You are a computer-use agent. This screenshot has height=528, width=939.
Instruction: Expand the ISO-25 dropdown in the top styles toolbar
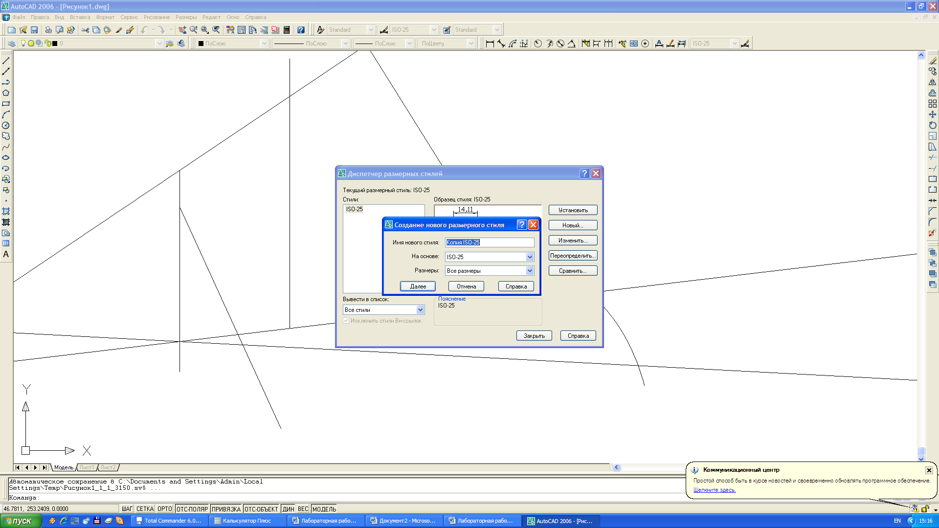(434, 30)
